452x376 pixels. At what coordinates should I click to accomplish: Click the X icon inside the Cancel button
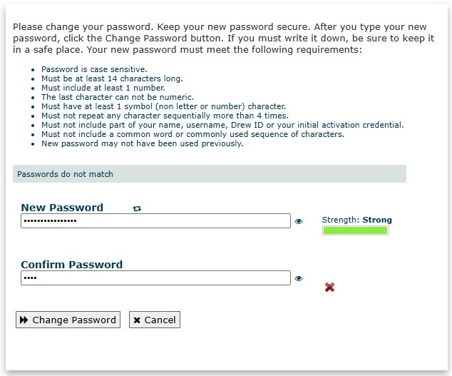tap(137, 320)
